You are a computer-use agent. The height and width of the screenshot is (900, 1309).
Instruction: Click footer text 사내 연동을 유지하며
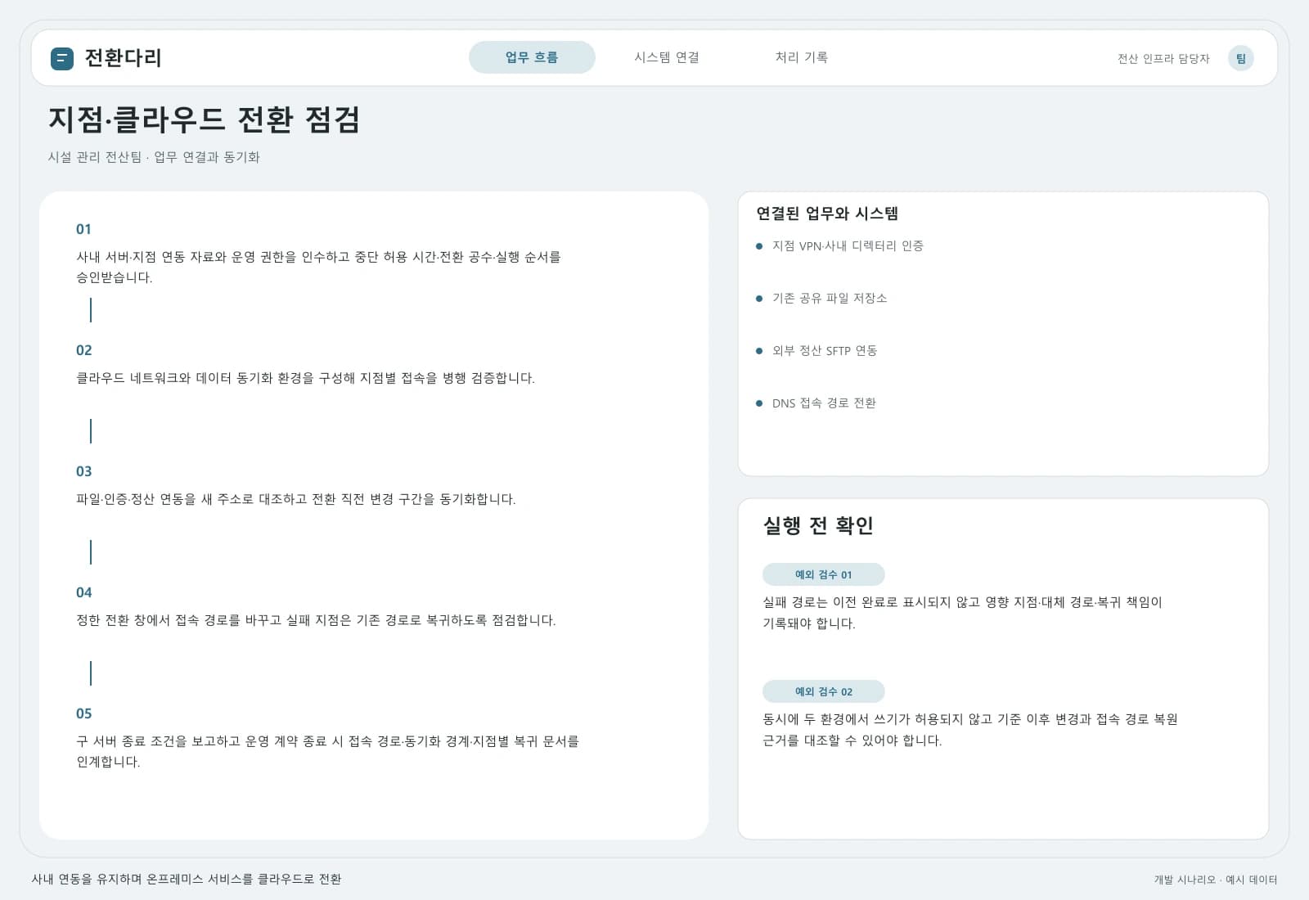pyautogui.click(x=187, y=879)
